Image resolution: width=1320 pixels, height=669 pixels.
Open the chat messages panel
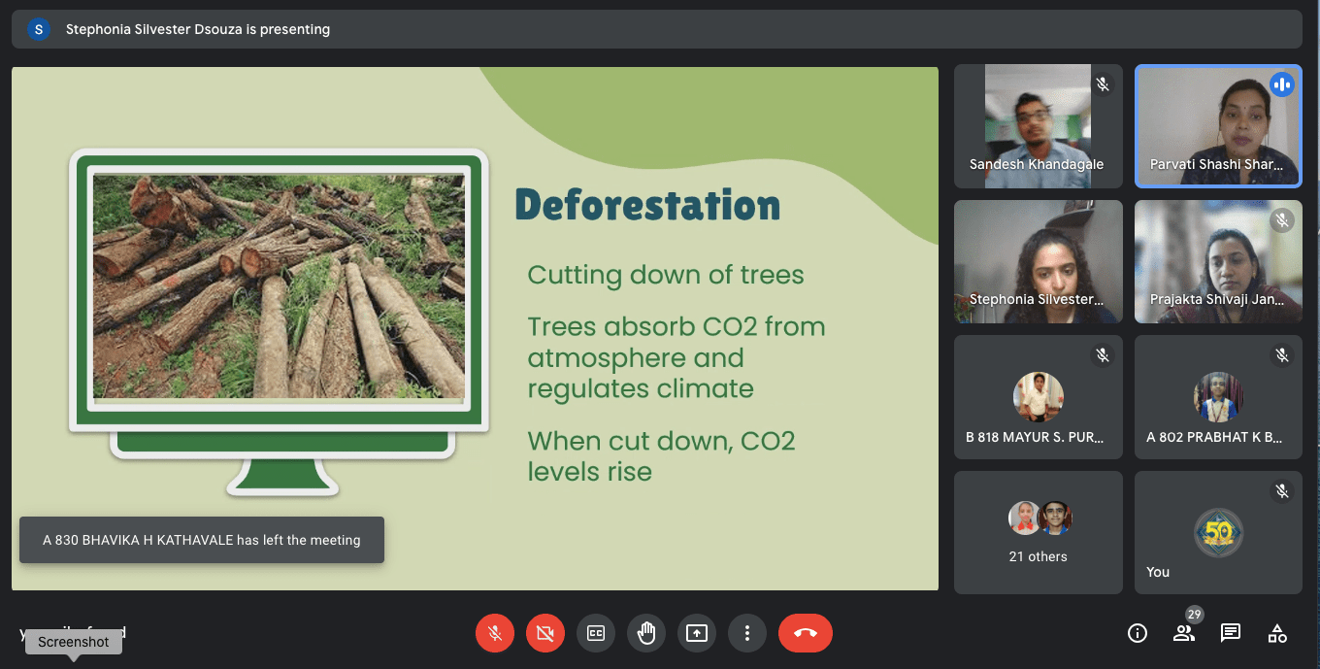[x=1231, y=633]
